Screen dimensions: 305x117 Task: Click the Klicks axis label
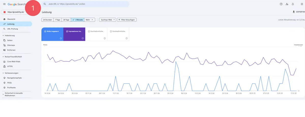45,45
